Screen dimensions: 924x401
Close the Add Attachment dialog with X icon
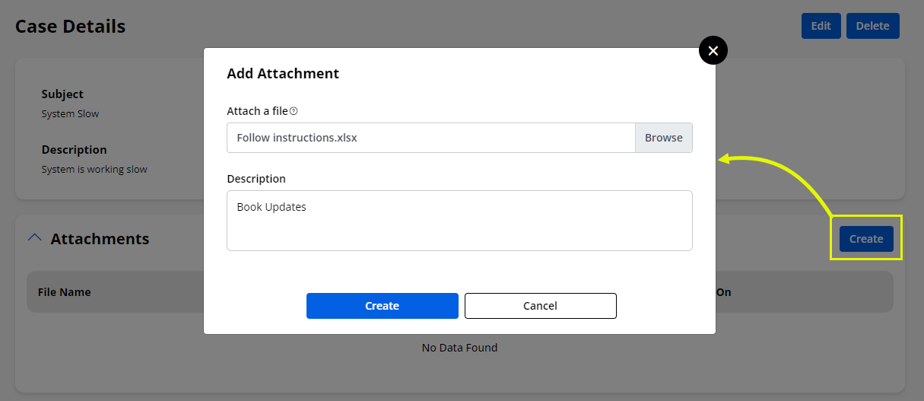point(713,51)
